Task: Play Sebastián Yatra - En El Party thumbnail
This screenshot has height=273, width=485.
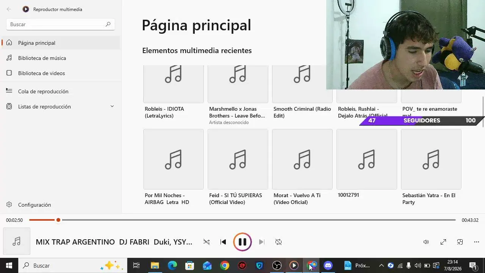Action: (431, 159)
